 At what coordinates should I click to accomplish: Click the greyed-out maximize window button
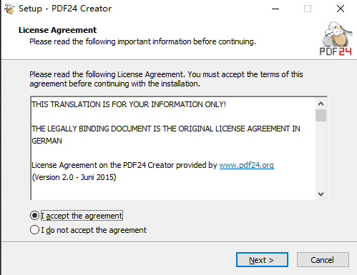tap(308, 9)
